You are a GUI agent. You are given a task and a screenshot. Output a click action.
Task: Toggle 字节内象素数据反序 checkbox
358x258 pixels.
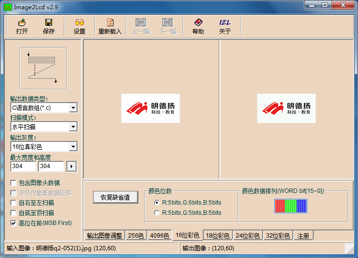[x=14, y=193]
